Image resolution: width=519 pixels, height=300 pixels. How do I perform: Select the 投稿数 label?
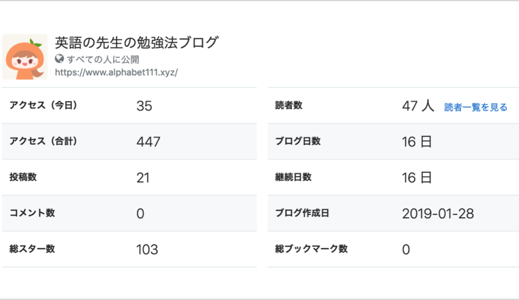click(23, 177)
